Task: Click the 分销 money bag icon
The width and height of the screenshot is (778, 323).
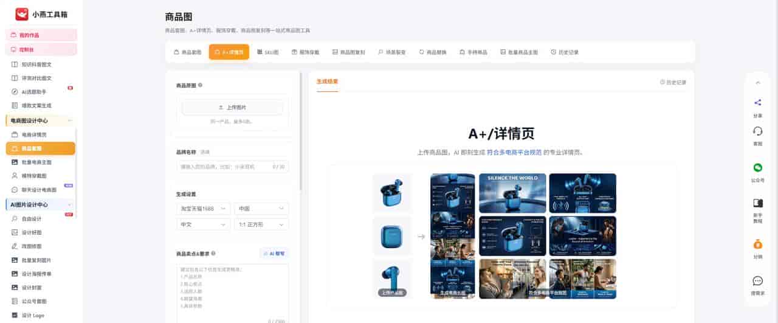Action: [x=757, y=244]
